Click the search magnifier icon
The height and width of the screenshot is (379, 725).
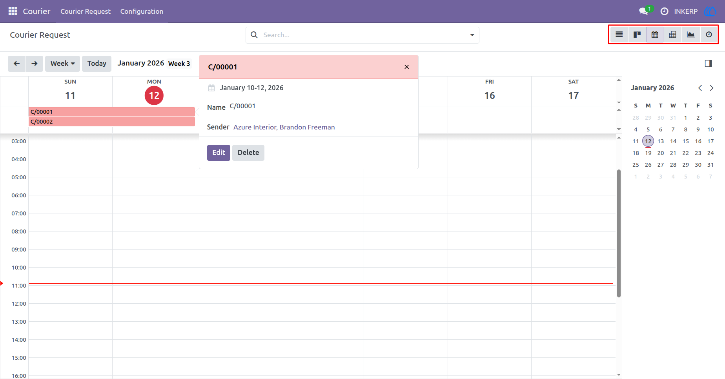[x=254, y=35]
